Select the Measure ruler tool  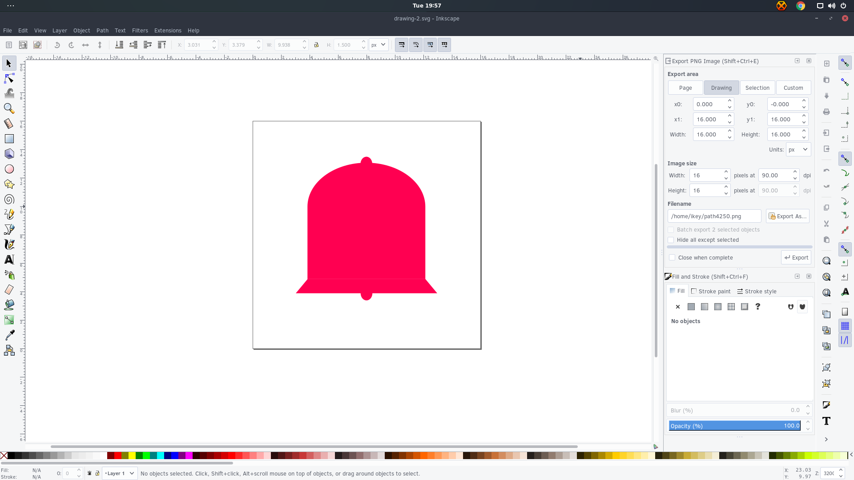point(9,124)
